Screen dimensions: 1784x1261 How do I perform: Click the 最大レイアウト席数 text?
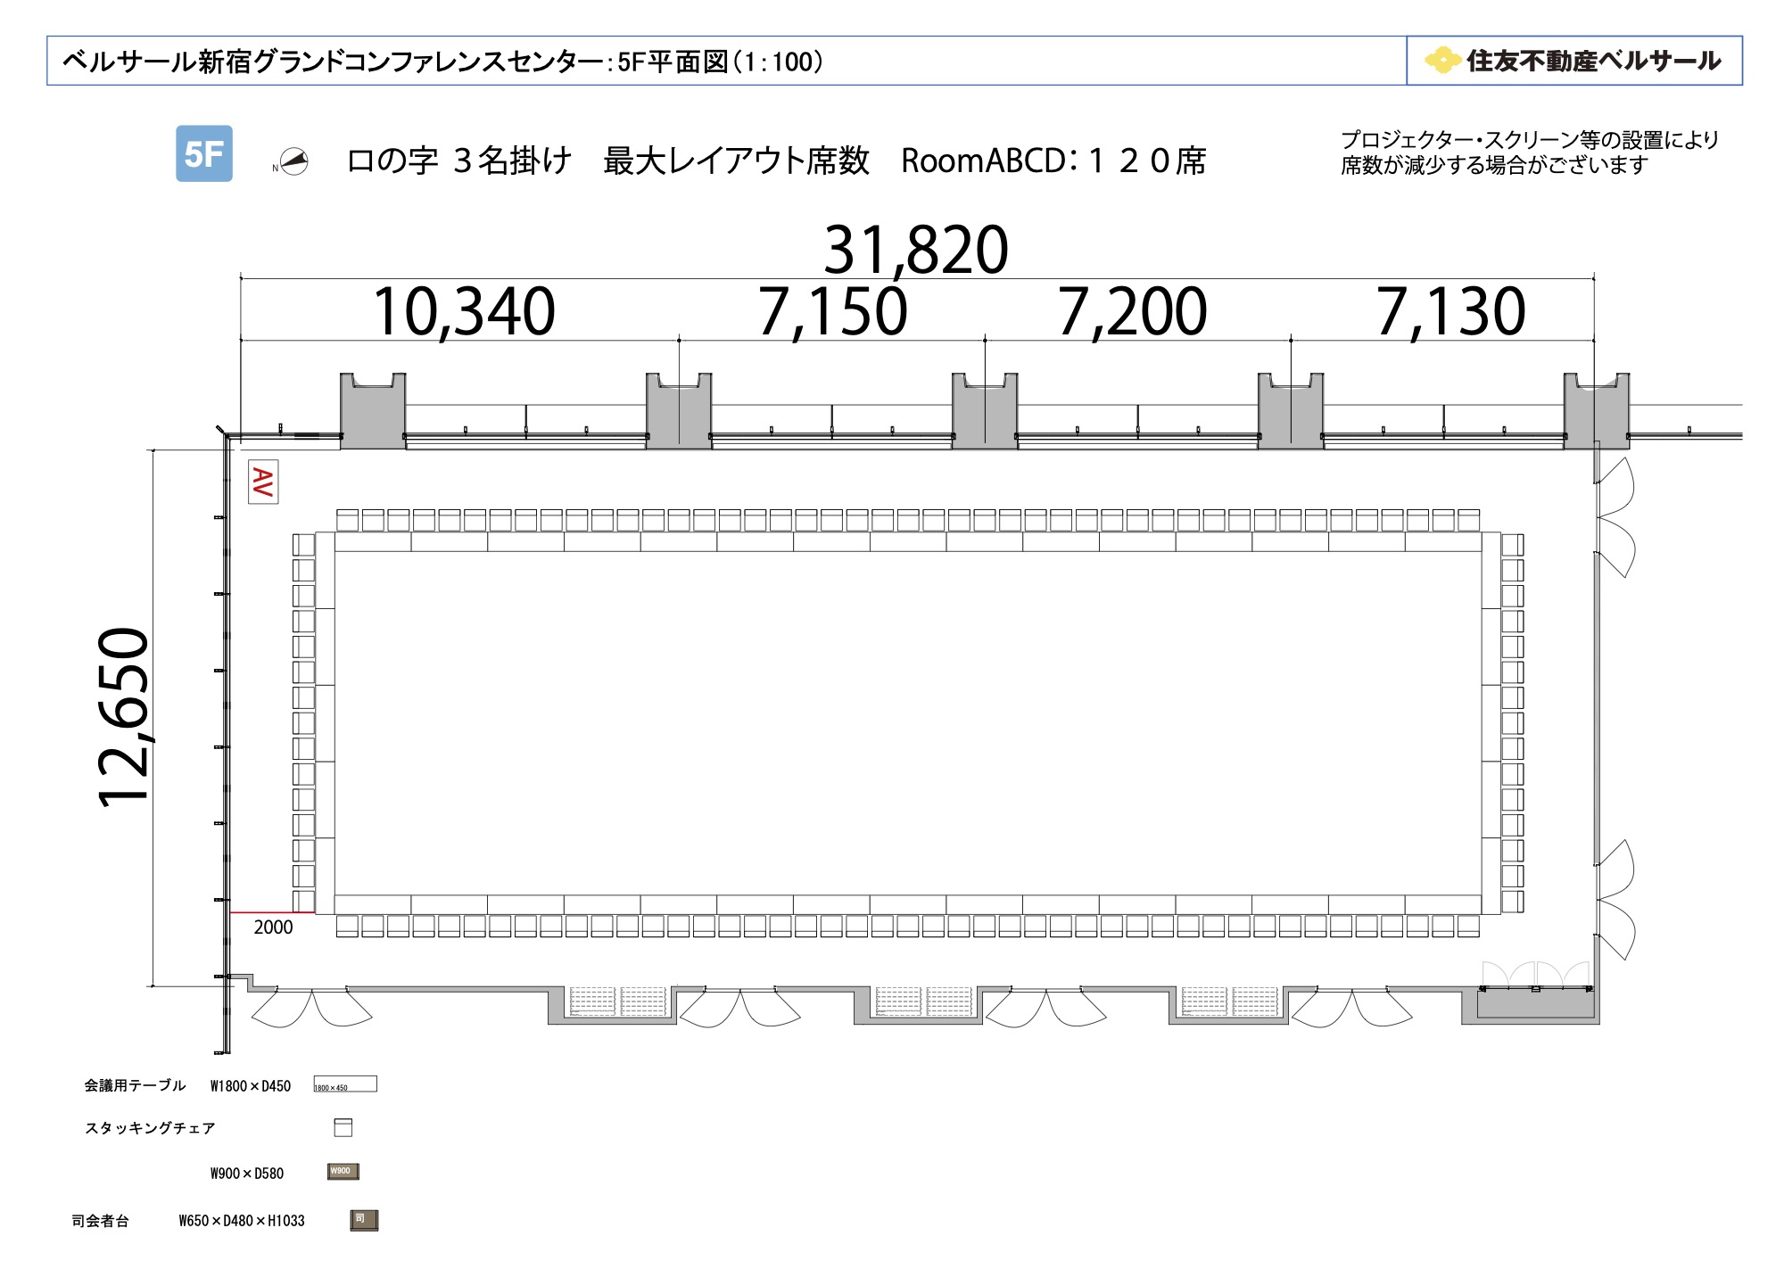(736, 161)
